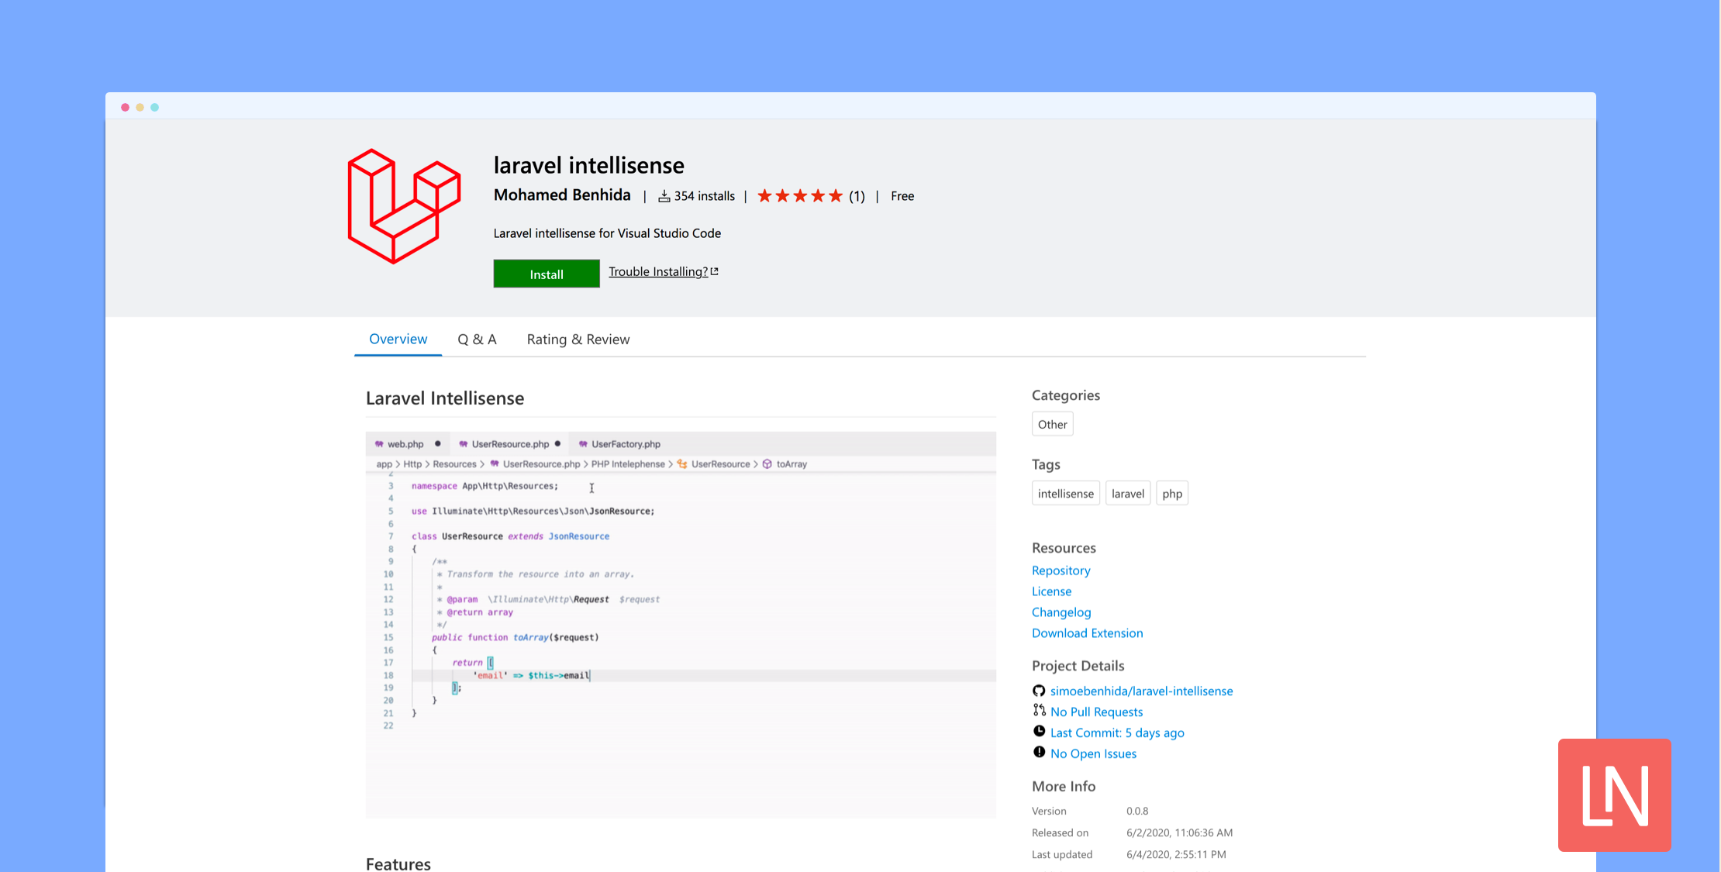Select the UserFactory.php tab in the code preview
The width and height of the screenshot is (1721, 872).
618,443
